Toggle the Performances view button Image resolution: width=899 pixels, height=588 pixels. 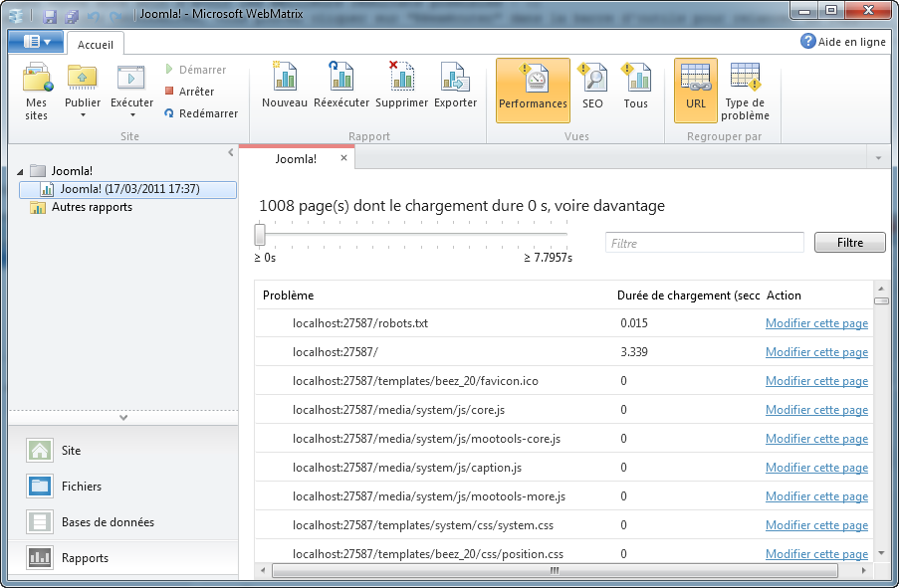[x=533, y=90]
